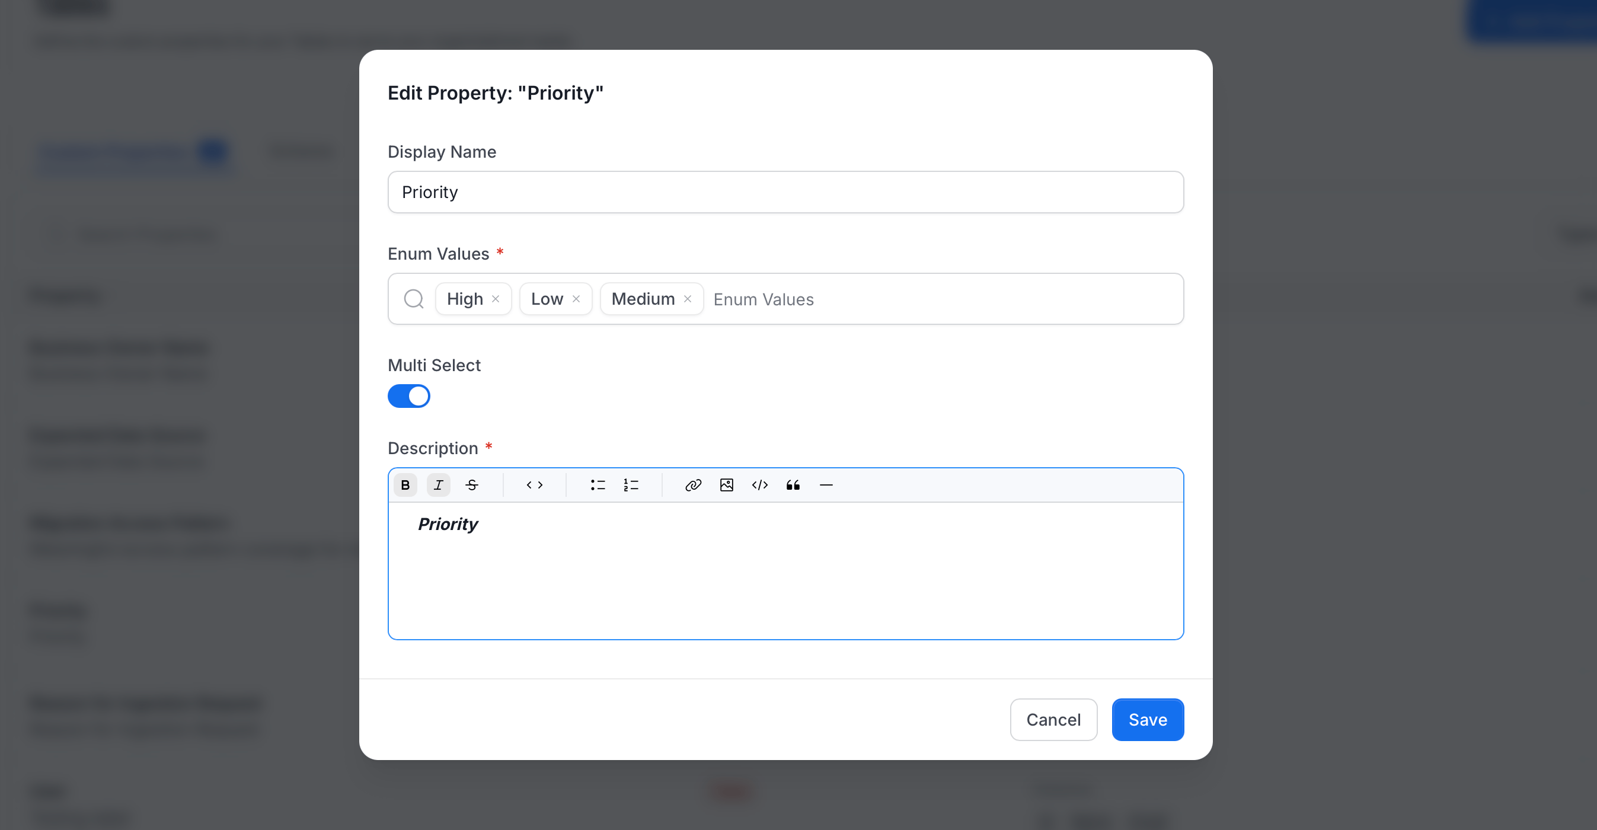The width and height of the screenshot is (1597, 830).
Task: Apply strikethrough formatting in editor
Action: [472, 485]
